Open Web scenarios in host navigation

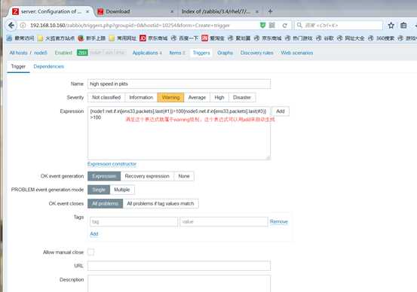[x=297, y=53]
